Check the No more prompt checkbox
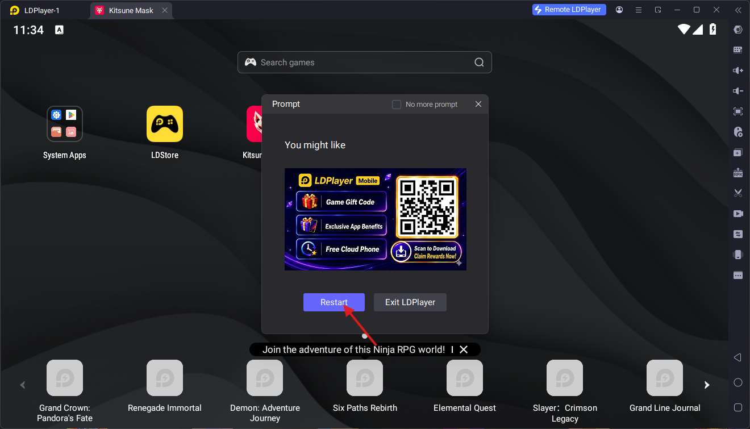The width and height of the screenshot is (750, 429). [x=397, y=105]
